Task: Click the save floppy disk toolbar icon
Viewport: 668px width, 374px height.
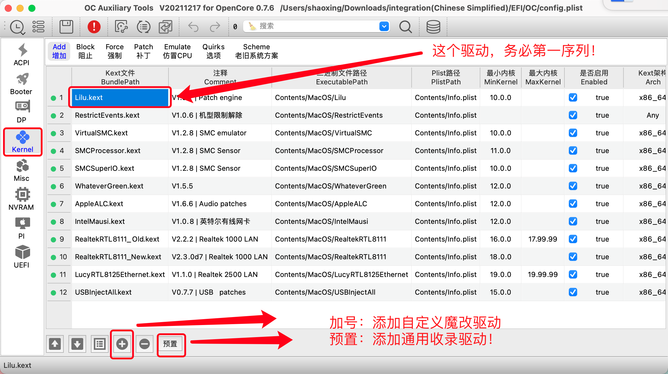Action: click(x=66, y=27)
